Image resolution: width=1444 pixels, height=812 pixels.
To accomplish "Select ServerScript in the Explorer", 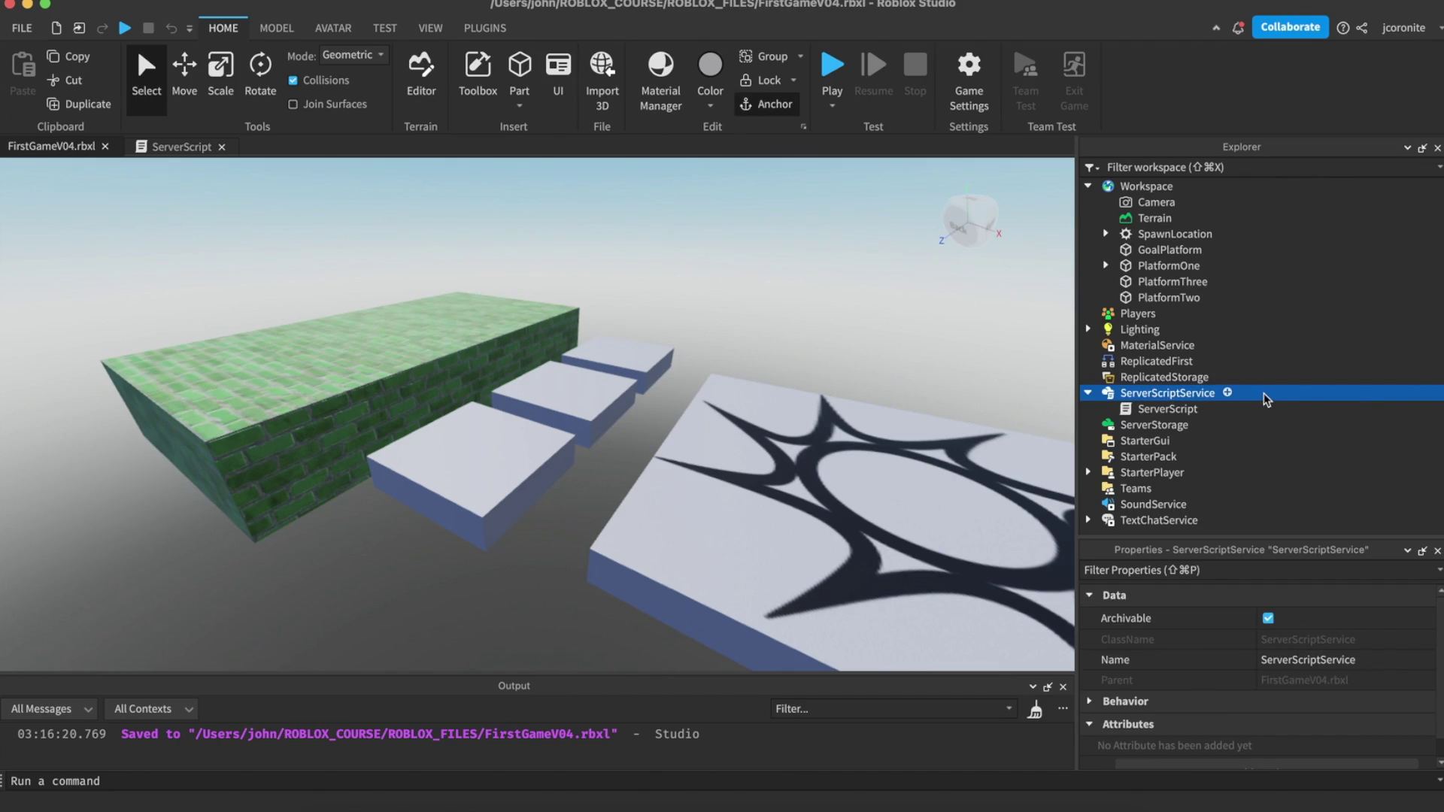I will 1167,409.
